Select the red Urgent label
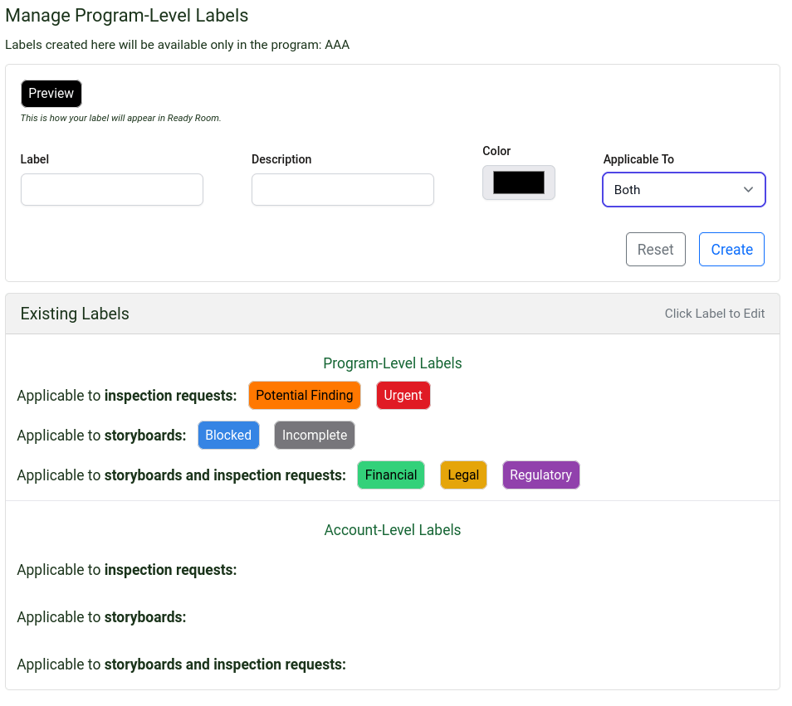Image resolution: width=792 pixels, height=706 pixels. click(x=403, y=396)
